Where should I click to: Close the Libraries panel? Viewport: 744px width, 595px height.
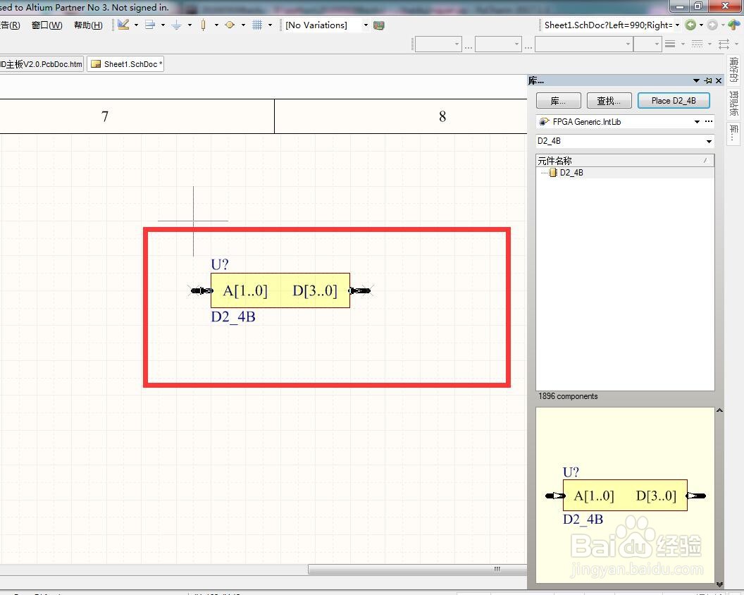[719, 81]
